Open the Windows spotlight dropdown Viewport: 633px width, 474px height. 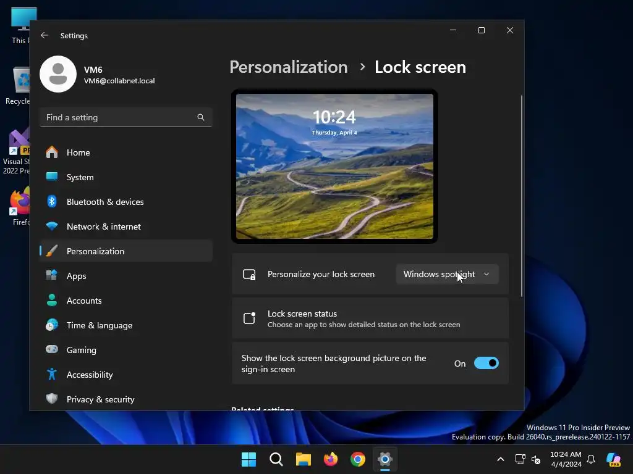click(448, 274)
